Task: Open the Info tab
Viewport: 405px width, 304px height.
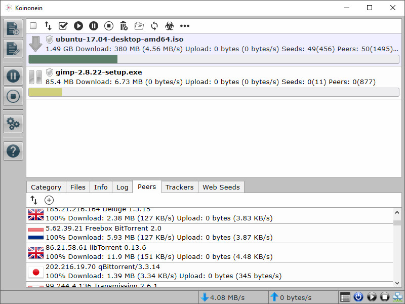Action: (x=101, y=187)
